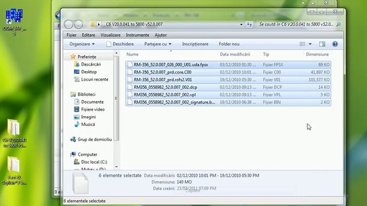Click the refresh button beside address bar

249,24
